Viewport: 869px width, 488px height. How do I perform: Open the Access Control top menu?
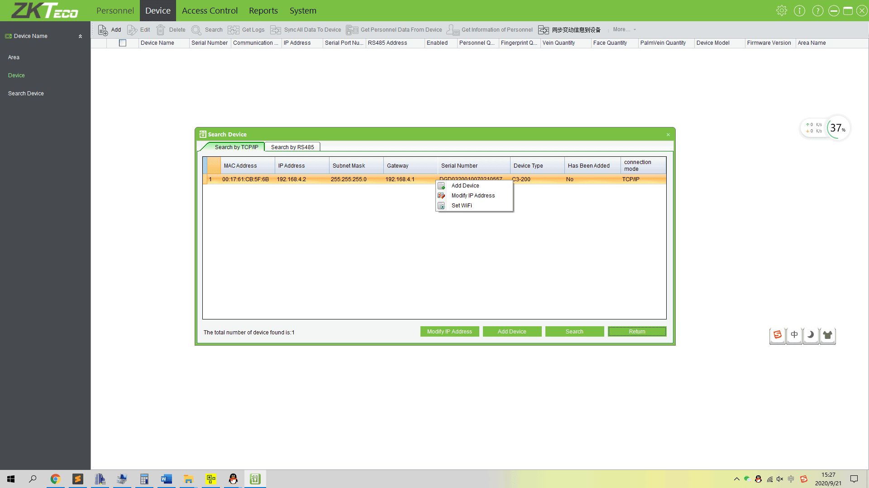209,10
